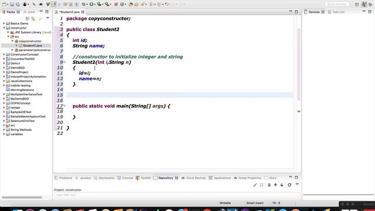Open the Package Explorer view menu chevron

[47, 18]
